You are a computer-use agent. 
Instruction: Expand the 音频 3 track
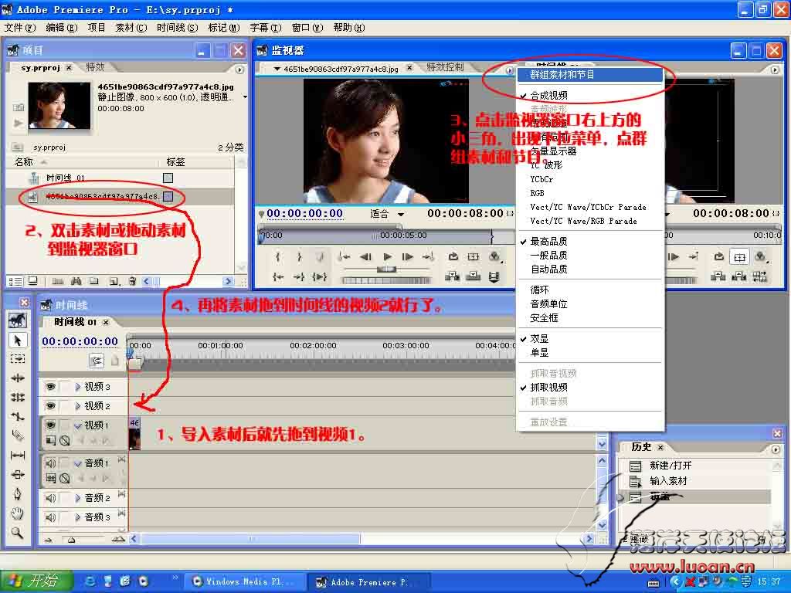[x=78, y=517]
